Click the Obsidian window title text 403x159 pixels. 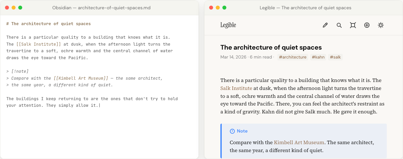click(101, 8)
